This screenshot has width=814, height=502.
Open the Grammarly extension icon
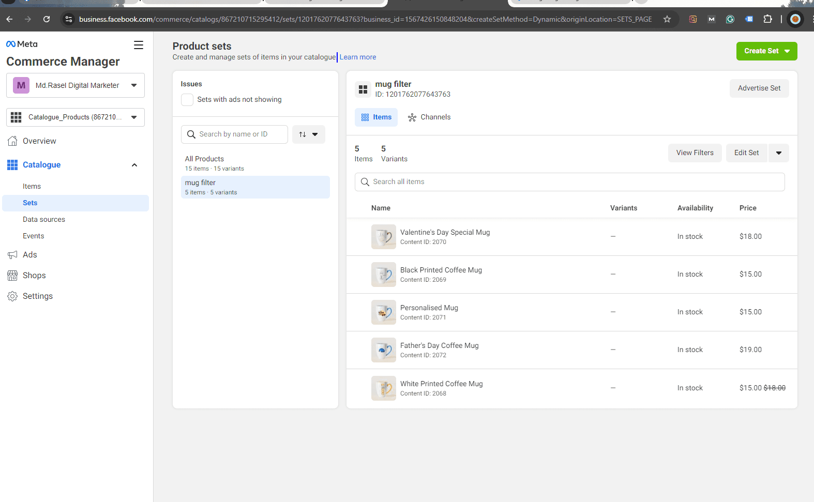730,19
